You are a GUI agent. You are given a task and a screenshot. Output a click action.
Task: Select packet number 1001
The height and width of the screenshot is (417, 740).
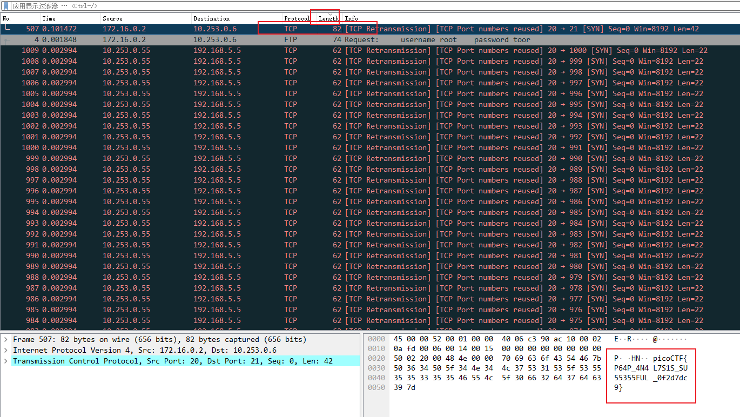[x=369, y=137]
